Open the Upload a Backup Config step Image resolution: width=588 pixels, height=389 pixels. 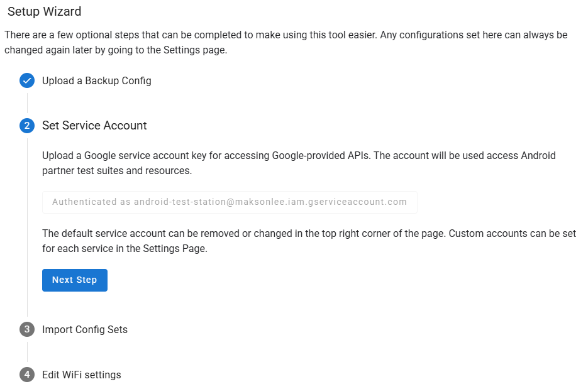(97, 80)
